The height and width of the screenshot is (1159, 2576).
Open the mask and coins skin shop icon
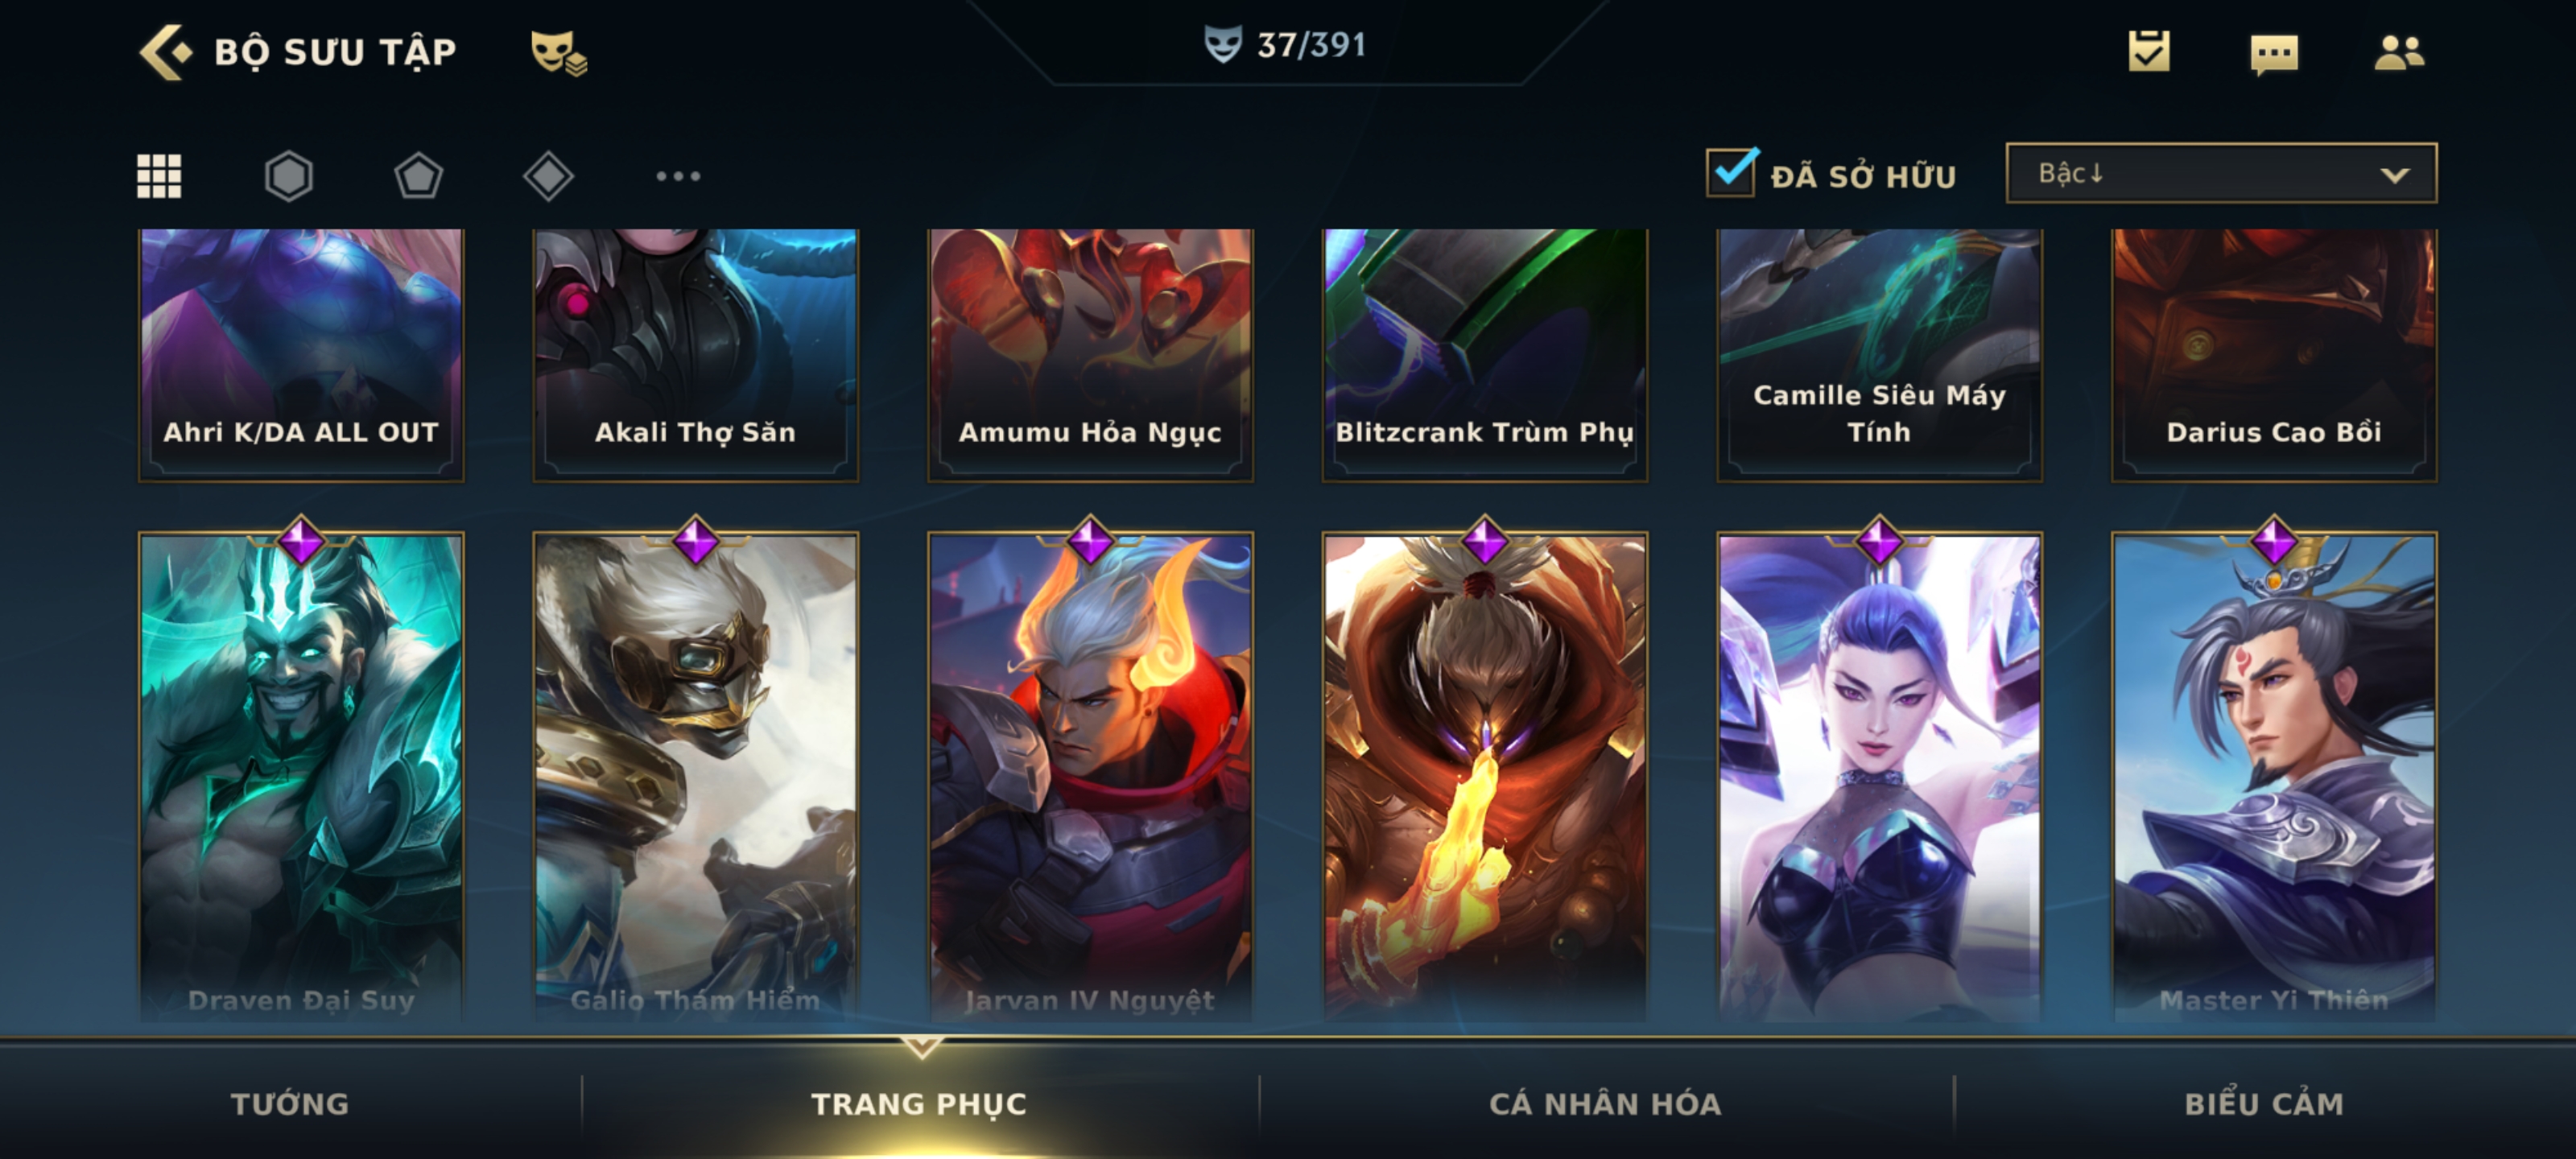click(558, 53)
